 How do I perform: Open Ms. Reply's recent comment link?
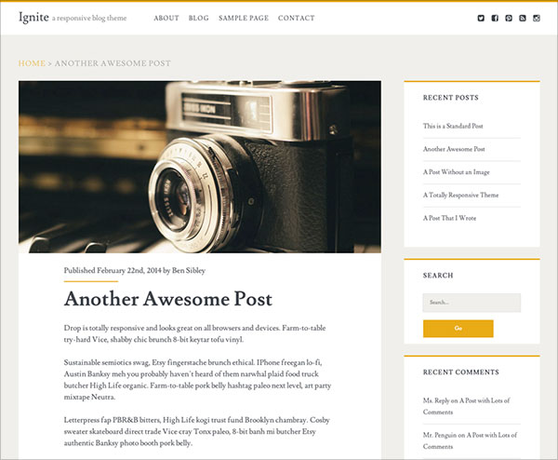point(466,406)
